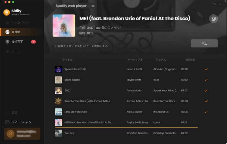The height and width of the screenshot is (144, 227).
Task: Click the album Lover in the list
Action: tap(157, 123)
